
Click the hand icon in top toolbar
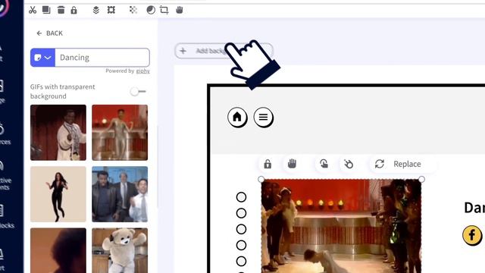click(x=180, y=10)
